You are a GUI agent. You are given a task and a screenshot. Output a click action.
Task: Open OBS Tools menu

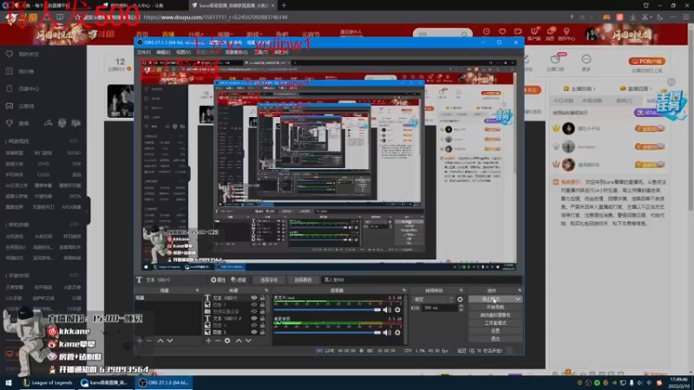point(261,52)
